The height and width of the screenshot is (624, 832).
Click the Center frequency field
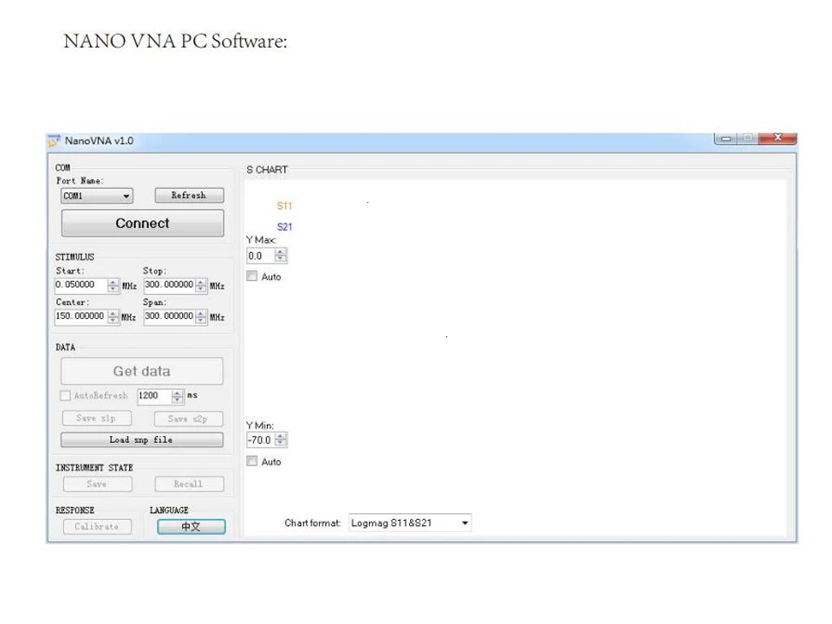pos(80,316)
